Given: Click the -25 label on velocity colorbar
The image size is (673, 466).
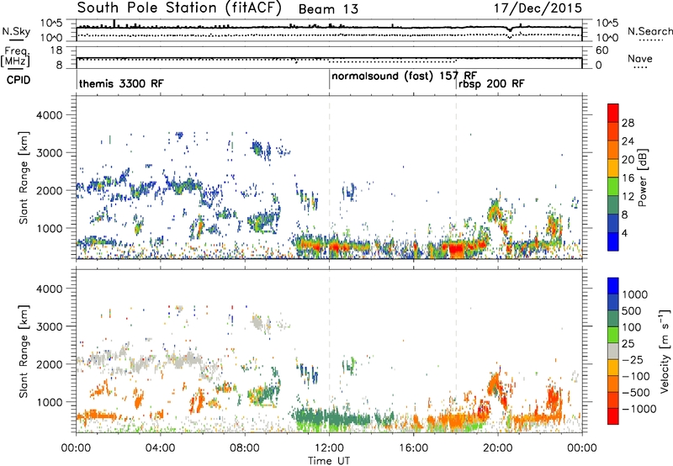Looking at the screenshot, I should tap(631, 359).
